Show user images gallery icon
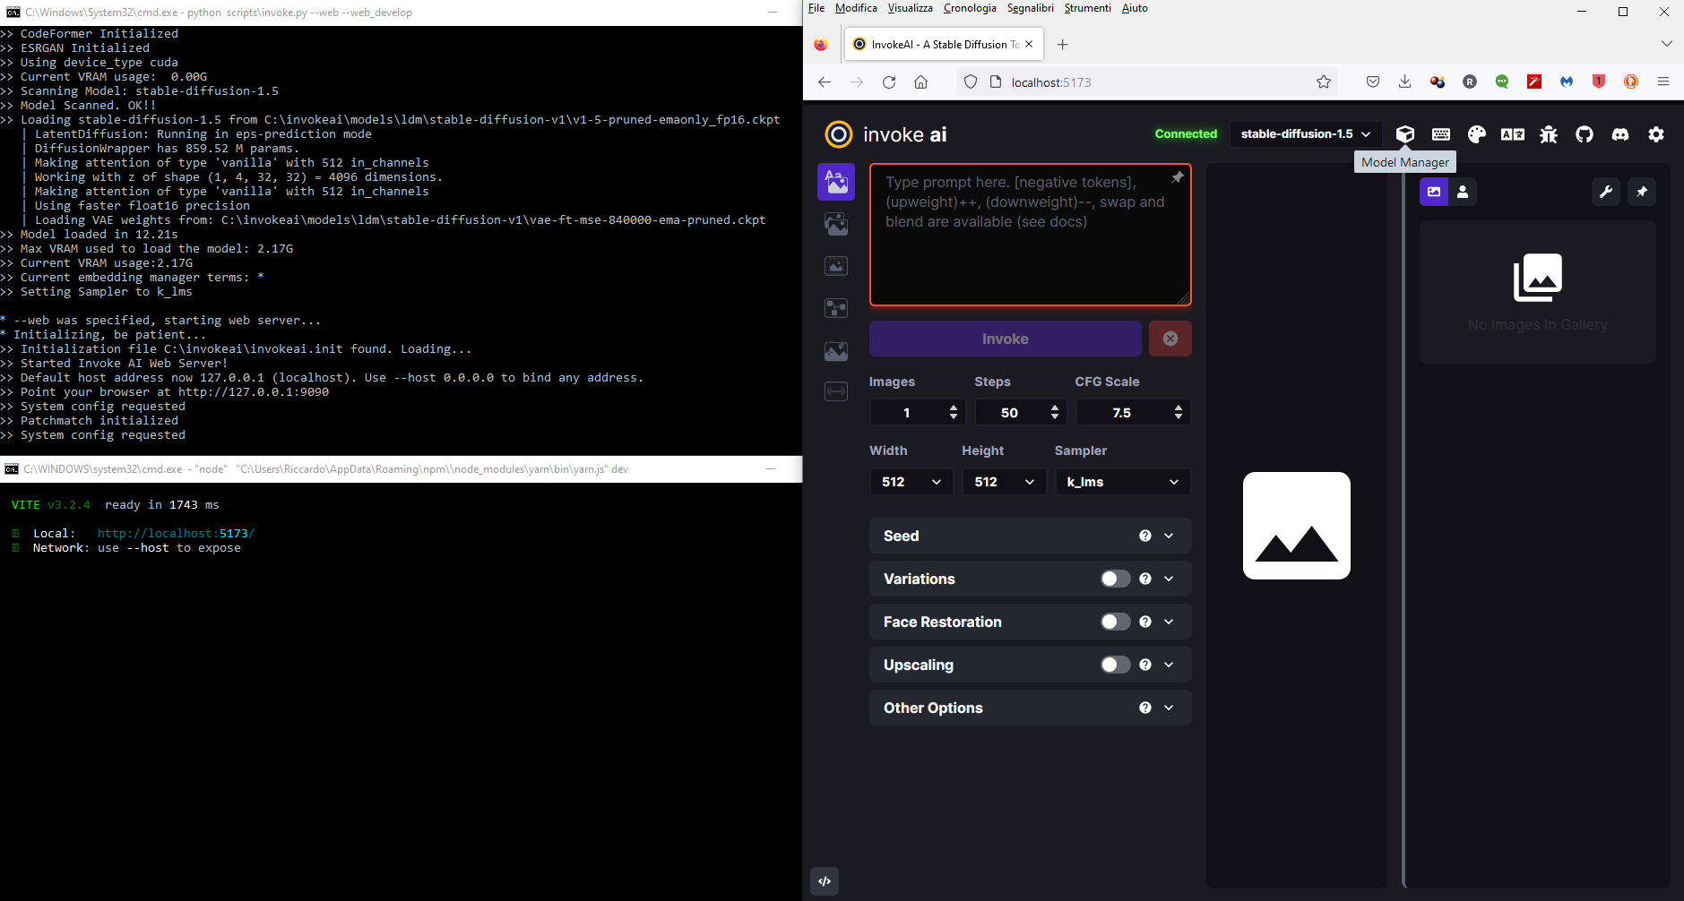 1463,192
